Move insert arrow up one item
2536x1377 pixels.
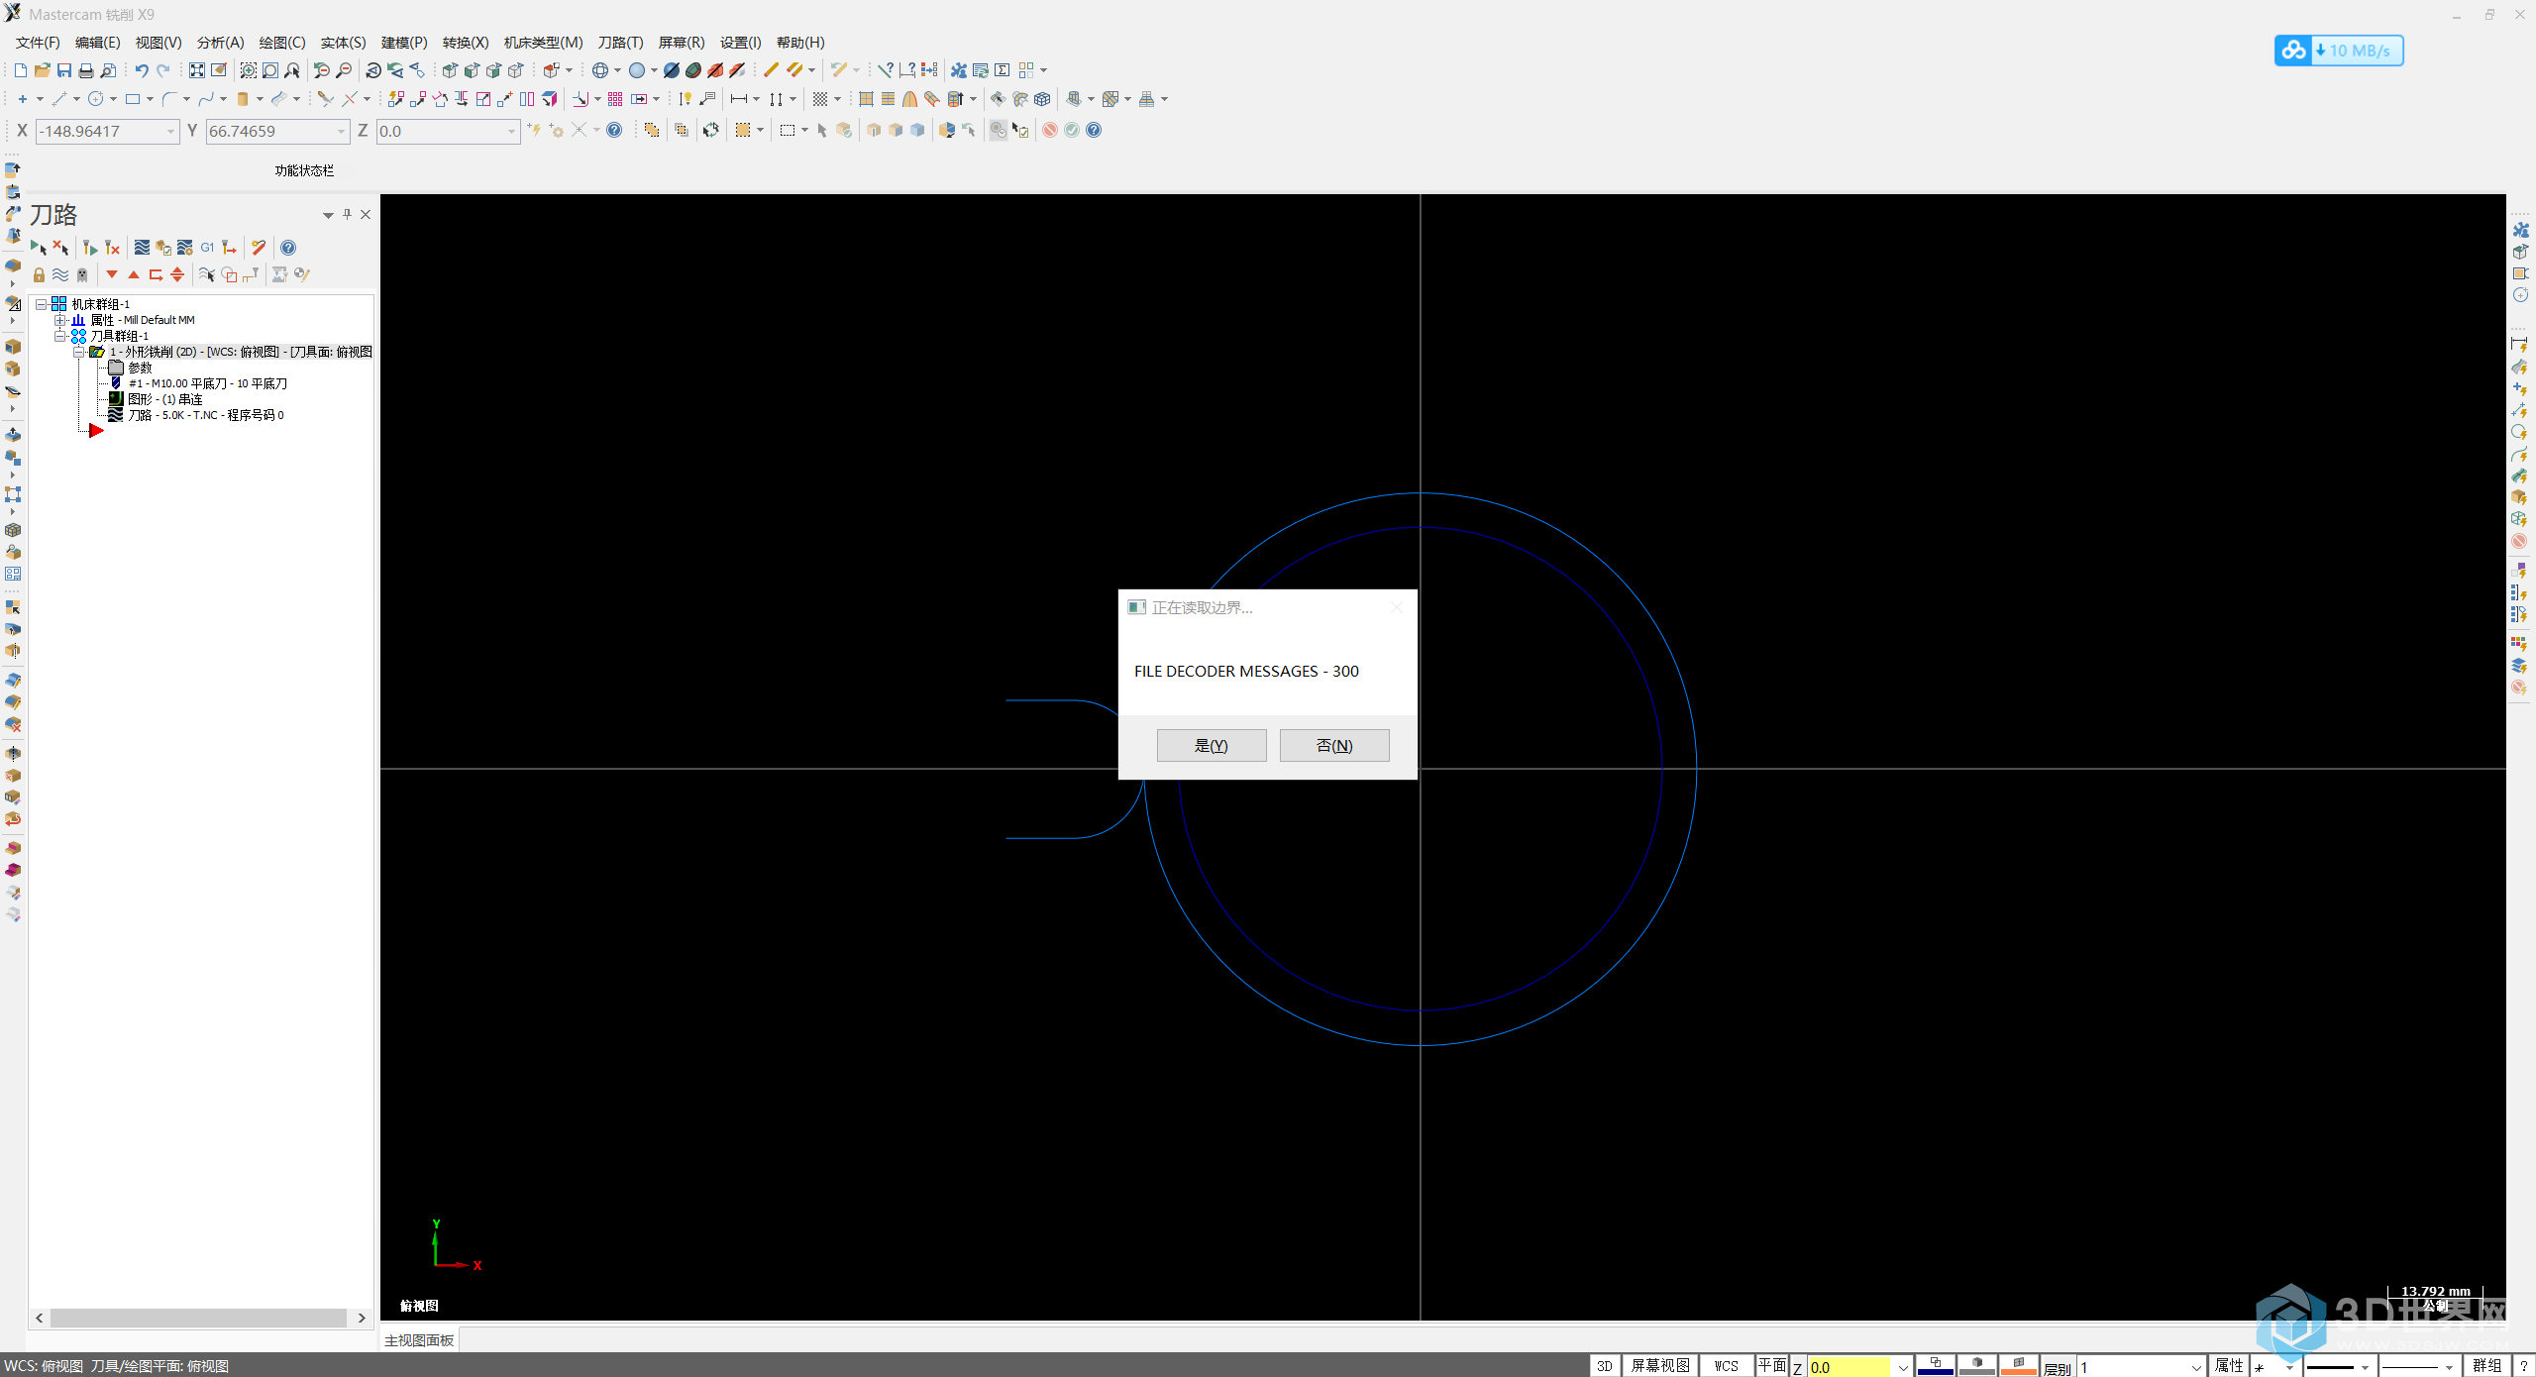pos(134,275)
